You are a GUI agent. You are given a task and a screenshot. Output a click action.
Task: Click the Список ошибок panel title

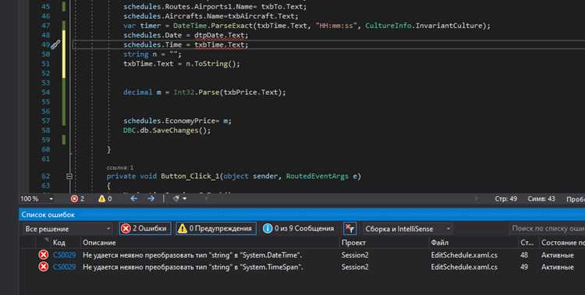pos(48,215)
